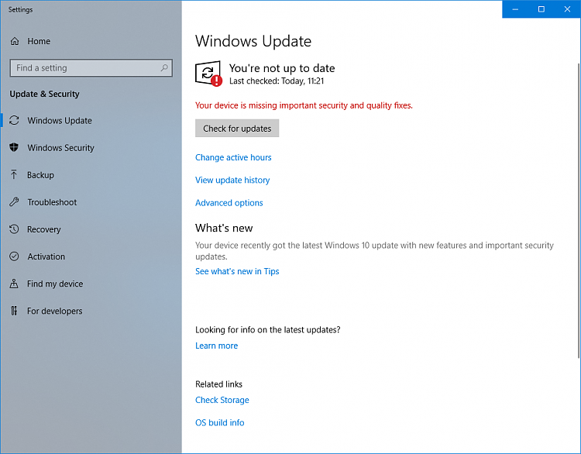Click the Windows Security shield icon
The width and height of the screenshot is (581, 454).
tap(14, 147)
